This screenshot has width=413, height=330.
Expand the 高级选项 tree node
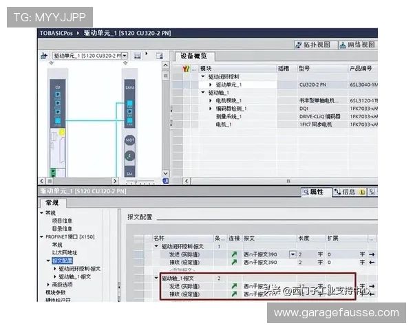pos(48,285)
